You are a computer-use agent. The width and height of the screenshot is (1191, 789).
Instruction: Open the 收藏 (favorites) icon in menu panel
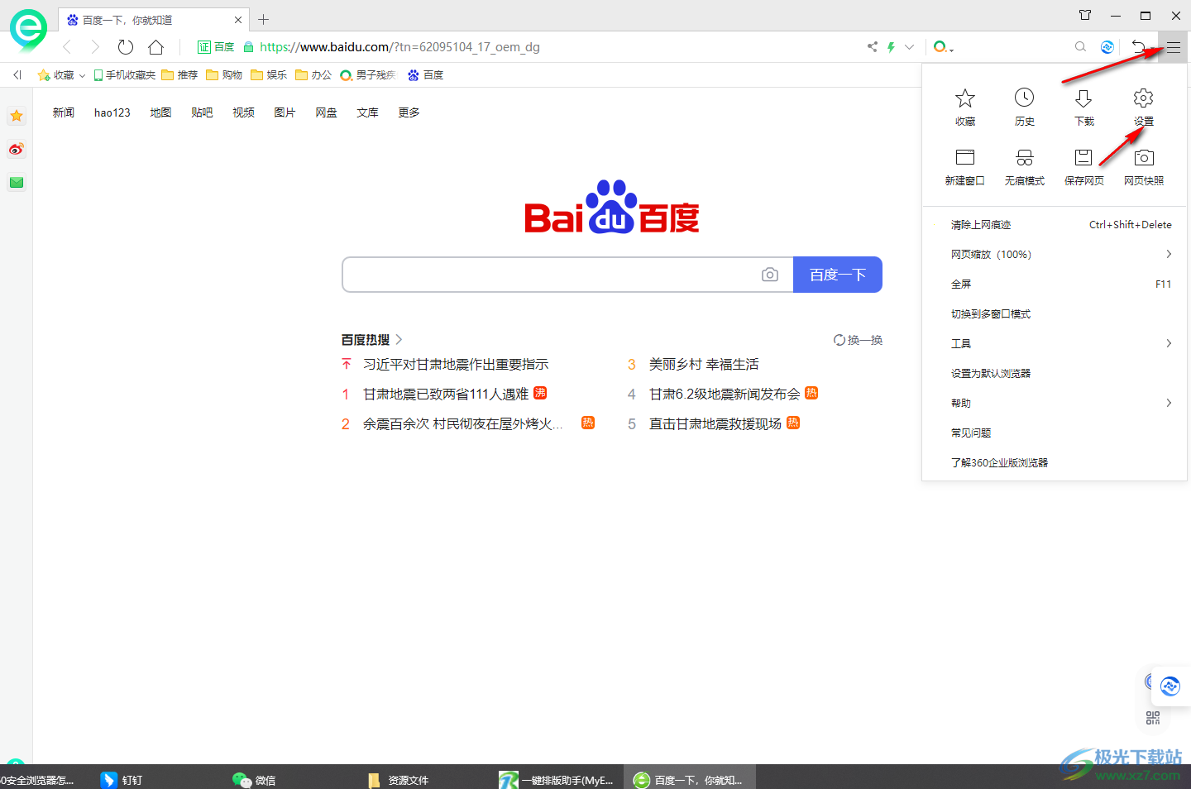click(965, 98)
